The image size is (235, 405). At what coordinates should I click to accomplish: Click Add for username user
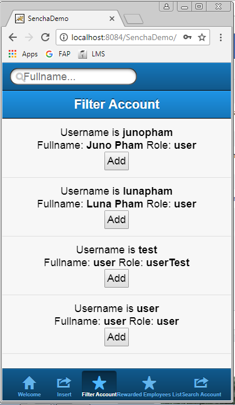(x=117, y=337)
